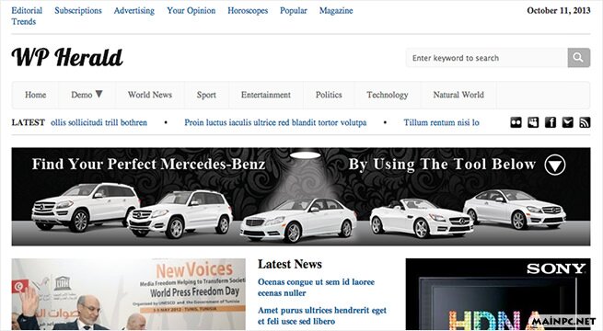The width and height of the screenshot is (603, 331).
Task: Open ticker headline 'Proin luctus iaculis ultrice'
Action: [275, 122]
